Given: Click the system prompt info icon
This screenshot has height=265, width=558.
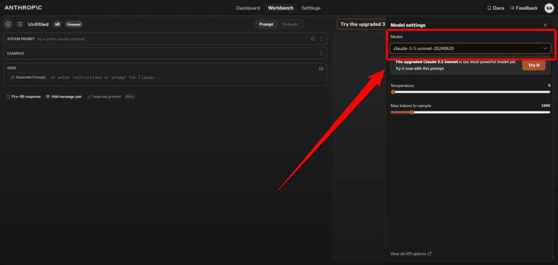Looking at the screenshot, I should click(x=312, y=39).
